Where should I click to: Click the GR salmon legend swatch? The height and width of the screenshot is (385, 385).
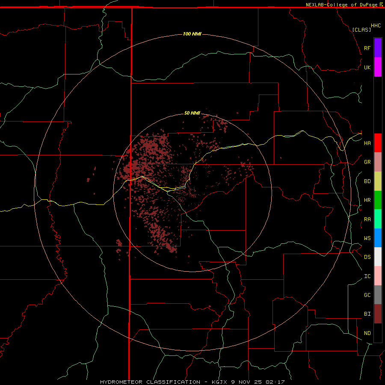378,162
